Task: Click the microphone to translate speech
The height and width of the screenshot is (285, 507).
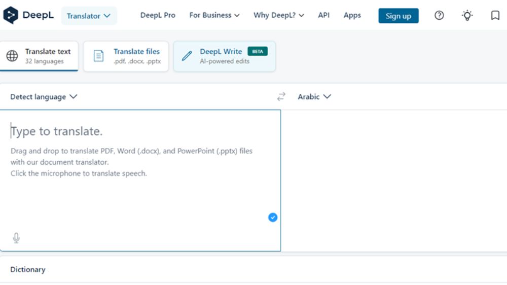Action: [x=16, y=238]
